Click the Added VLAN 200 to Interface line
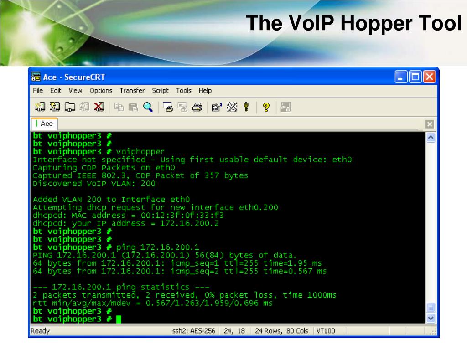The image size is (467, 350). click(111, 199)
